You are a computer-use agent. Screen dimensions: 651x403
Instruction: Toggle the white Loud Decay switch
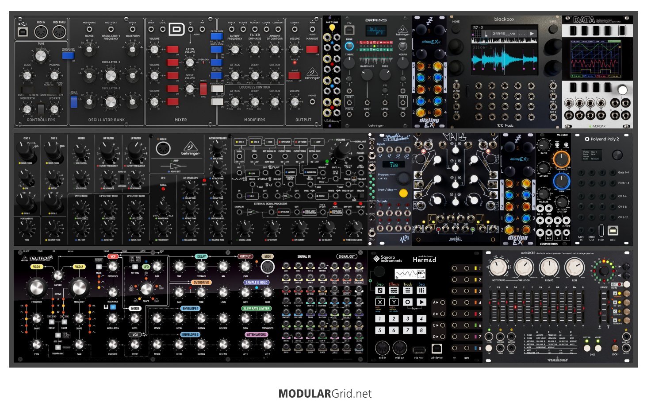coord(217,101)
